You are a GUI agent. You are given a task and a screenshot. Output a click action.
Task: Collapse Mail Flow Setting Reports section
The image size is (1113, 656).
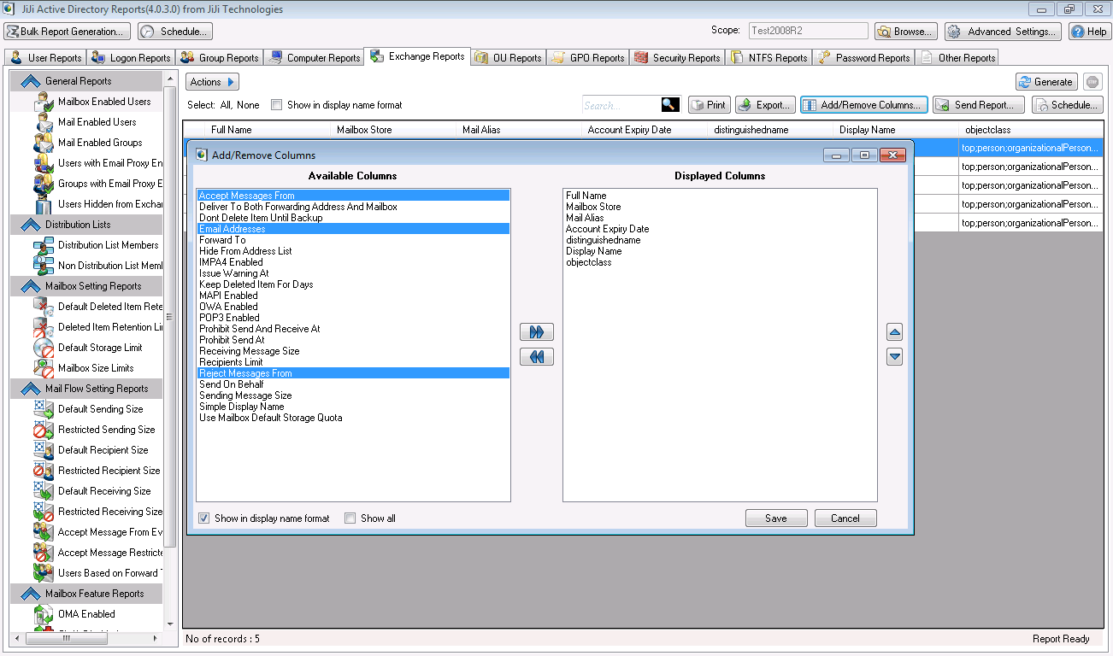[31, 389]
